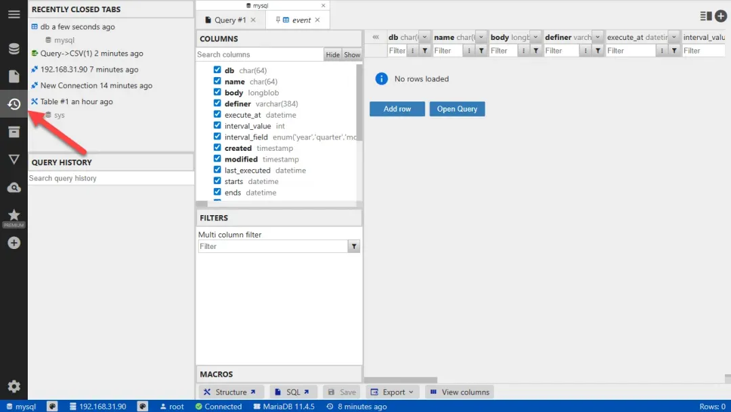
Task: Click the cloud sync sidebar icon
Action: tap(14, 187)
